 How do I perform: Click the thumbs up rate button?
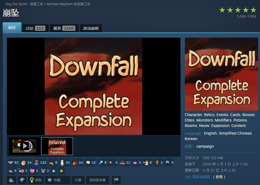[11, 180]
